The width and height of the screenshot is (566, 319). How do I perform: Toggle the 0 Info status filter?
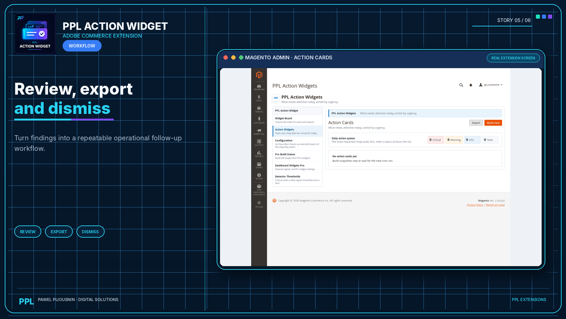tap(472, 140)
